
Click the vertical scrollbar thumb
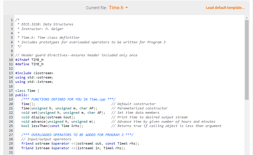click(x=247, y=60)
